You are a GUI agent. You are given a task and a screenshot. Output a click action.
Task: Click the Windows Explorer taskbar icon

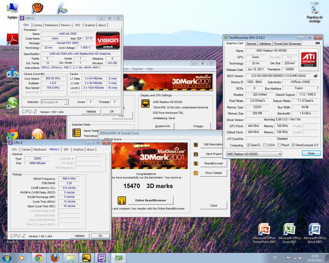[70, 258]
